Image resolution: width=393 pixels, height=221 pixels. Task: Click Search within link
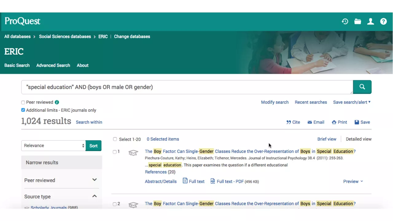[89, 122]
